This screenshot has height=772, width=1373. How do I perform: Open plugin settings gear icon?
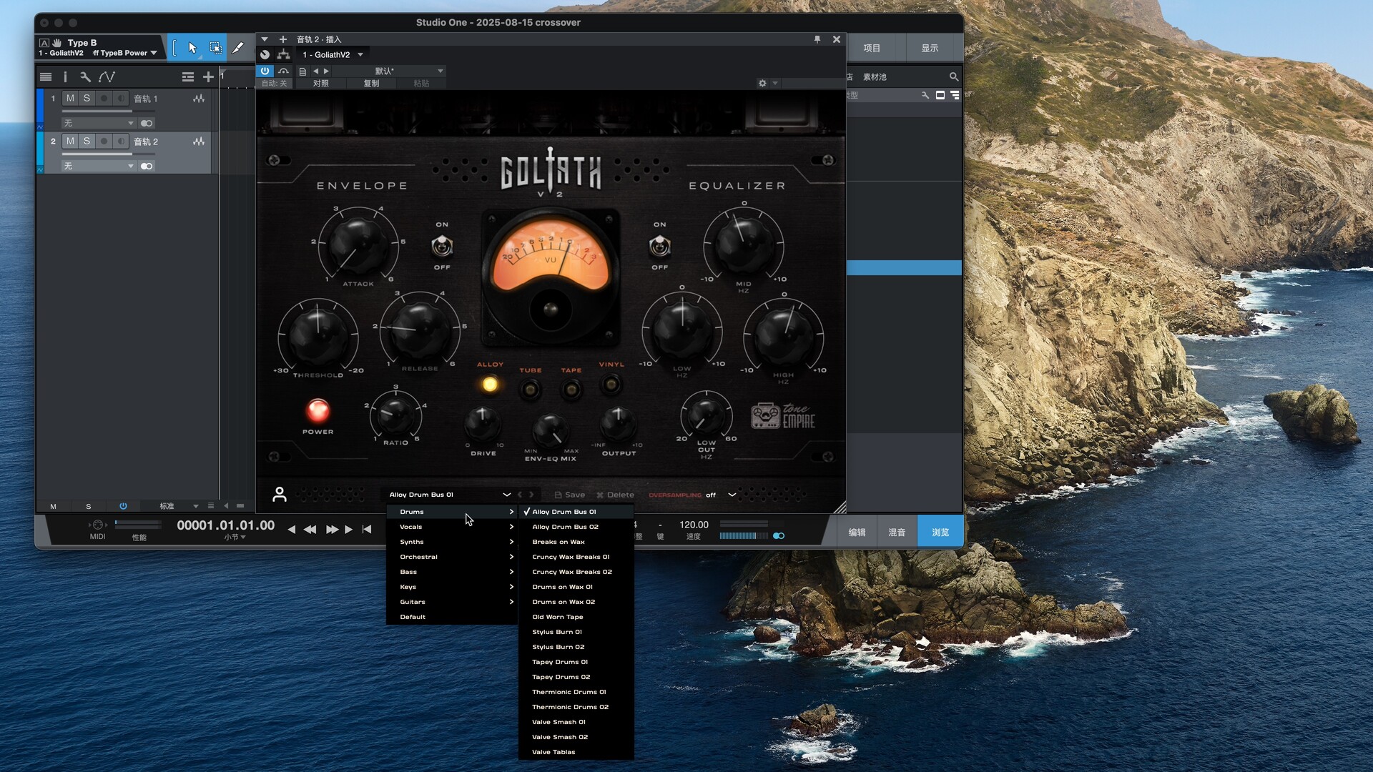point(762,83)
